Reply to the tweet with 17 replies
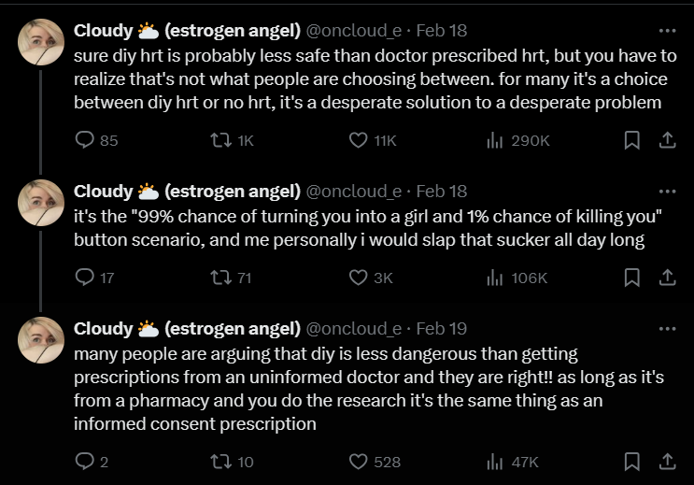The image size is (694, 485). (85, 278)
